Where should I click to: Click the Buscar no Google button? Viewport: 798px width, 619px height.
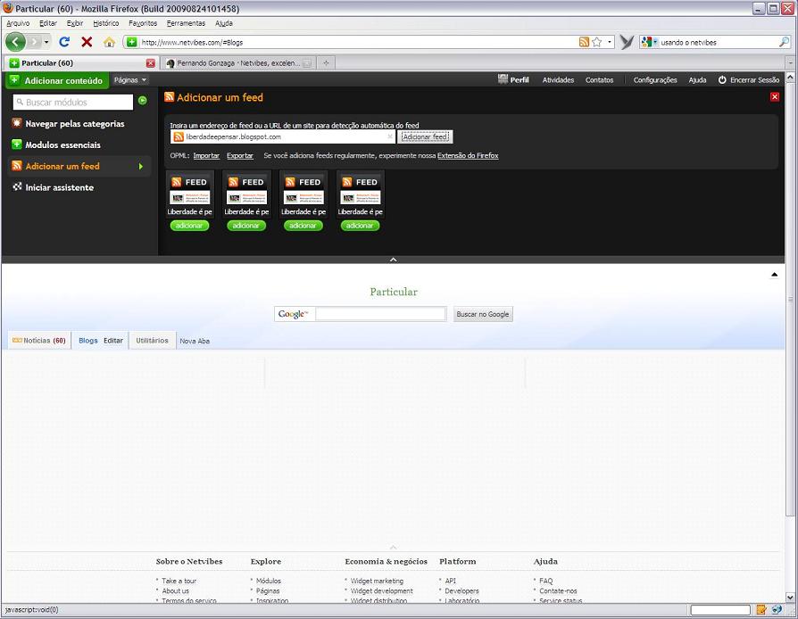(x=483, y=314)
